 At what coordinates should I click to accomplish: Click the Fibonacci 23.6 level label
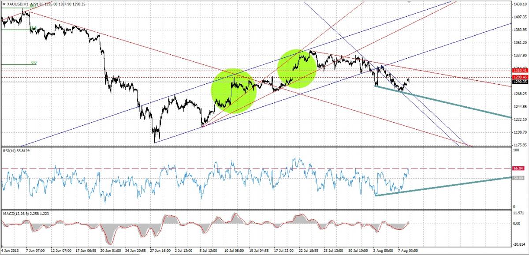(x=33, y=28)
